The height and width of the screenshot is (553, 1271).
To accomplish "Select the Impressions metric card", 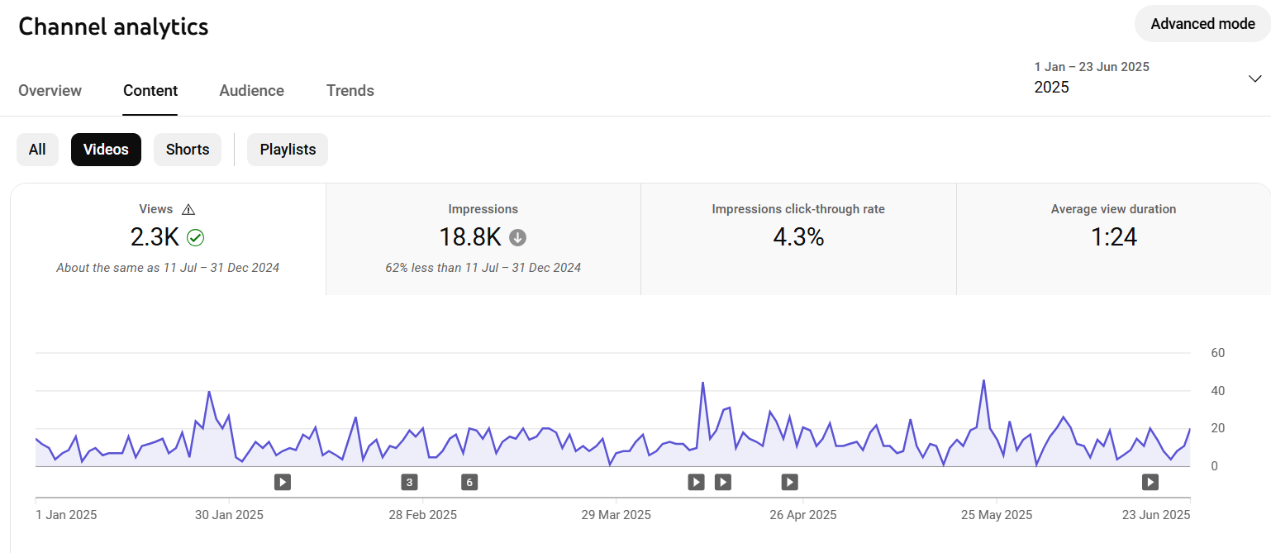I will pyautogui.click(x=483, y=239).
